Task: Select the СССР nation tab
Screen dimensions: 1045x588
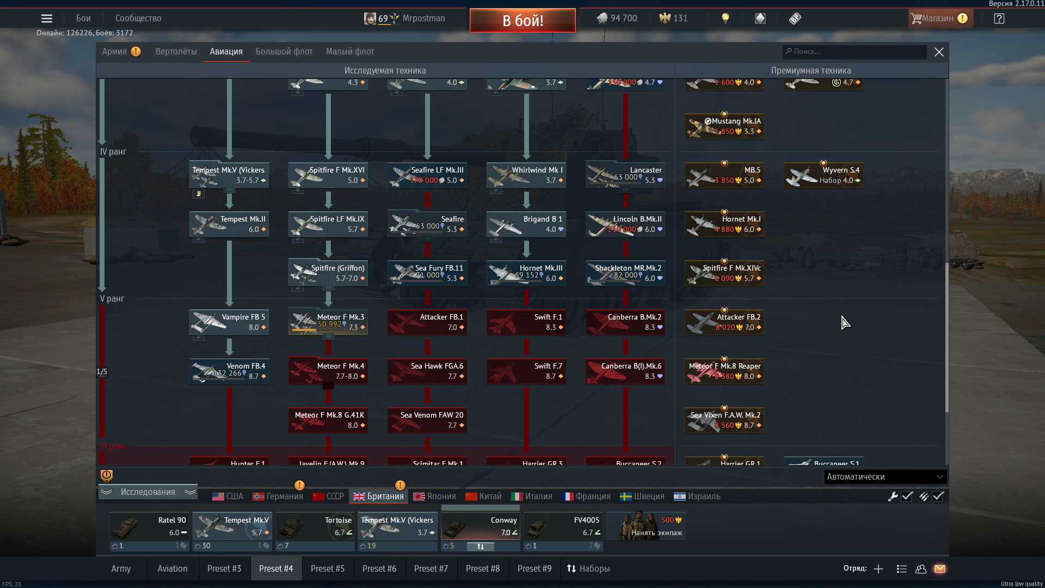Action: [328, 496]
